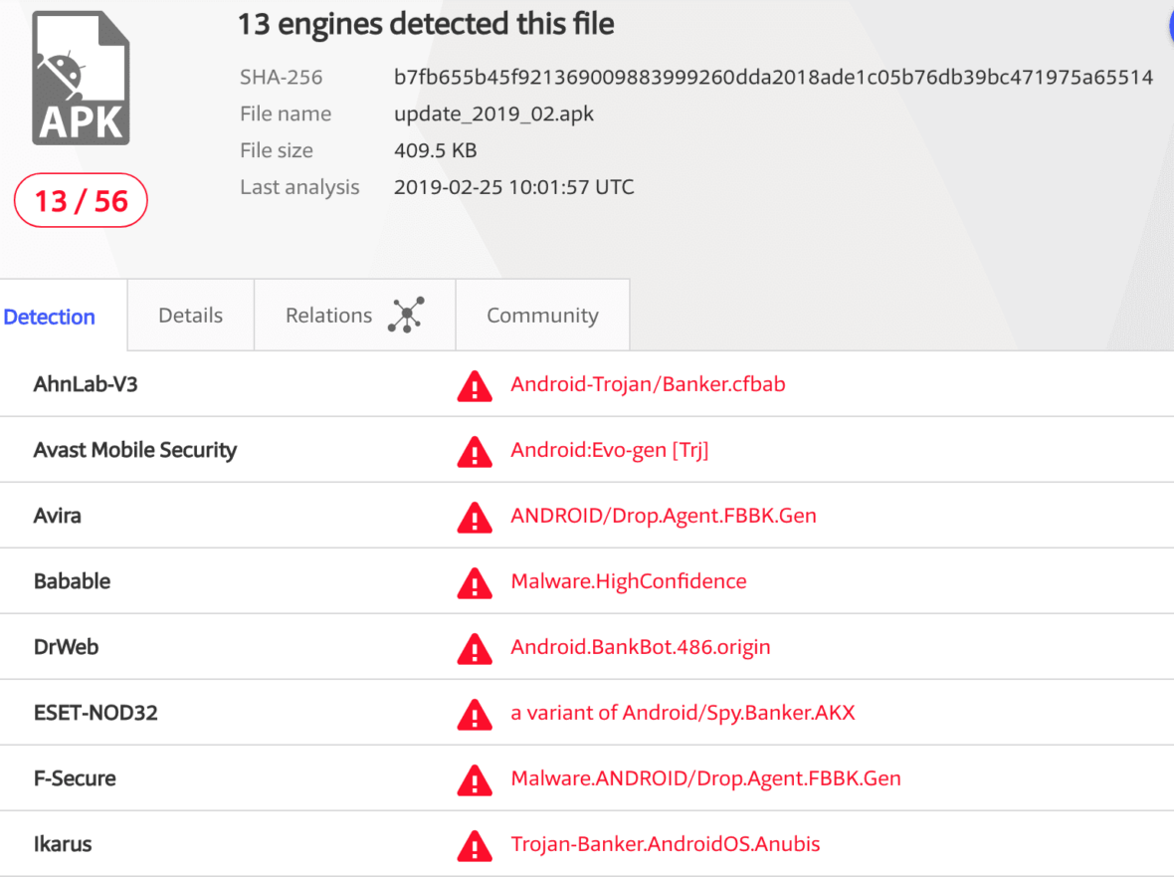Click the graph icon on the Relations tab
This screenshot has height=877, width=1174.
[406, 314]
